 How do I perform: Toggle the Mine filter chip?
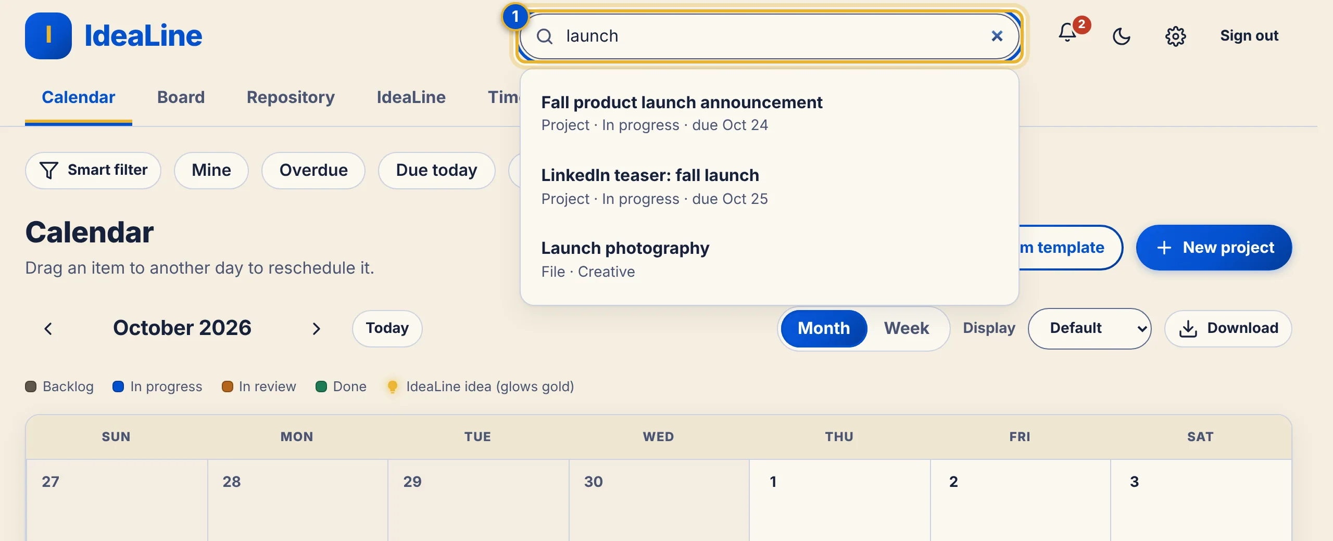211,170
